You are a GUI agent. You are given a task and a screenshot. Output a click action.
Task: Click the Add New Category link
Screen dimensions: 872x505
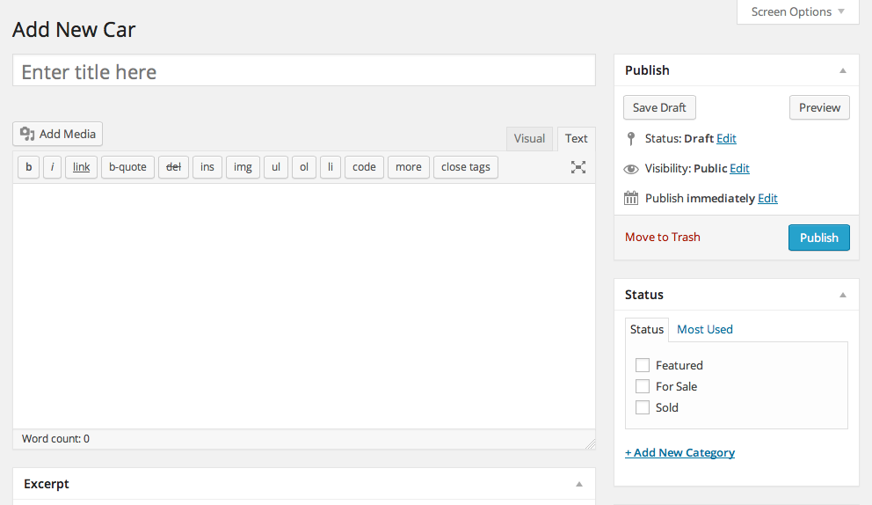[x=679, y=452]
